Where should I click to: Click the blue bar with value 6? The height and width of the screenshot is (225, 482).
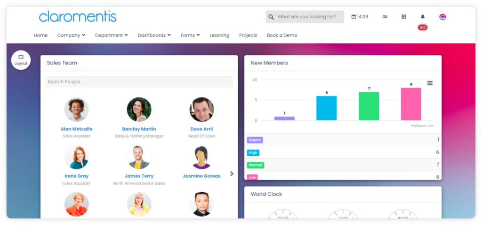coord(327,108)
